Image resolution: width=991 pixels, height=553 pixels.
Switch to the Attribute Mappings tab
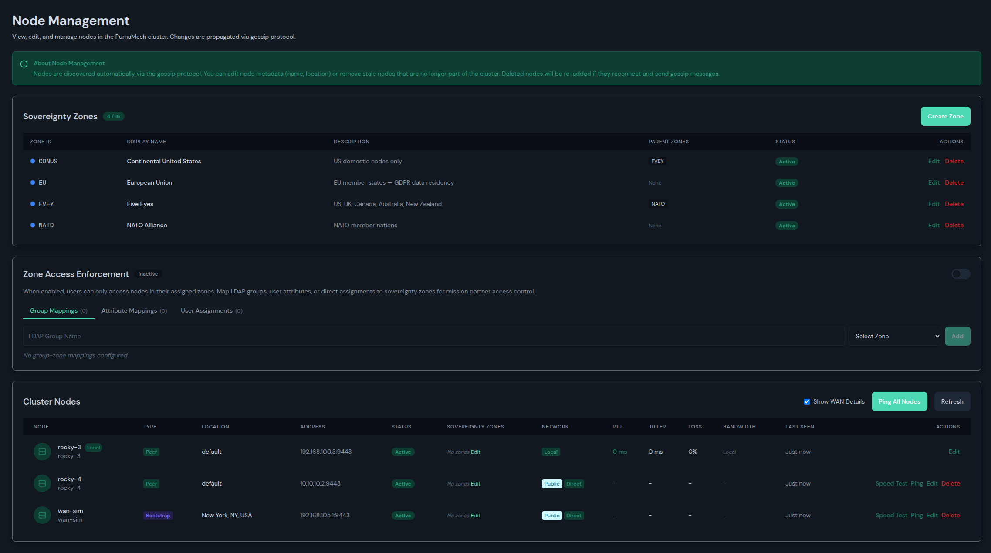[x=129, y=310]
